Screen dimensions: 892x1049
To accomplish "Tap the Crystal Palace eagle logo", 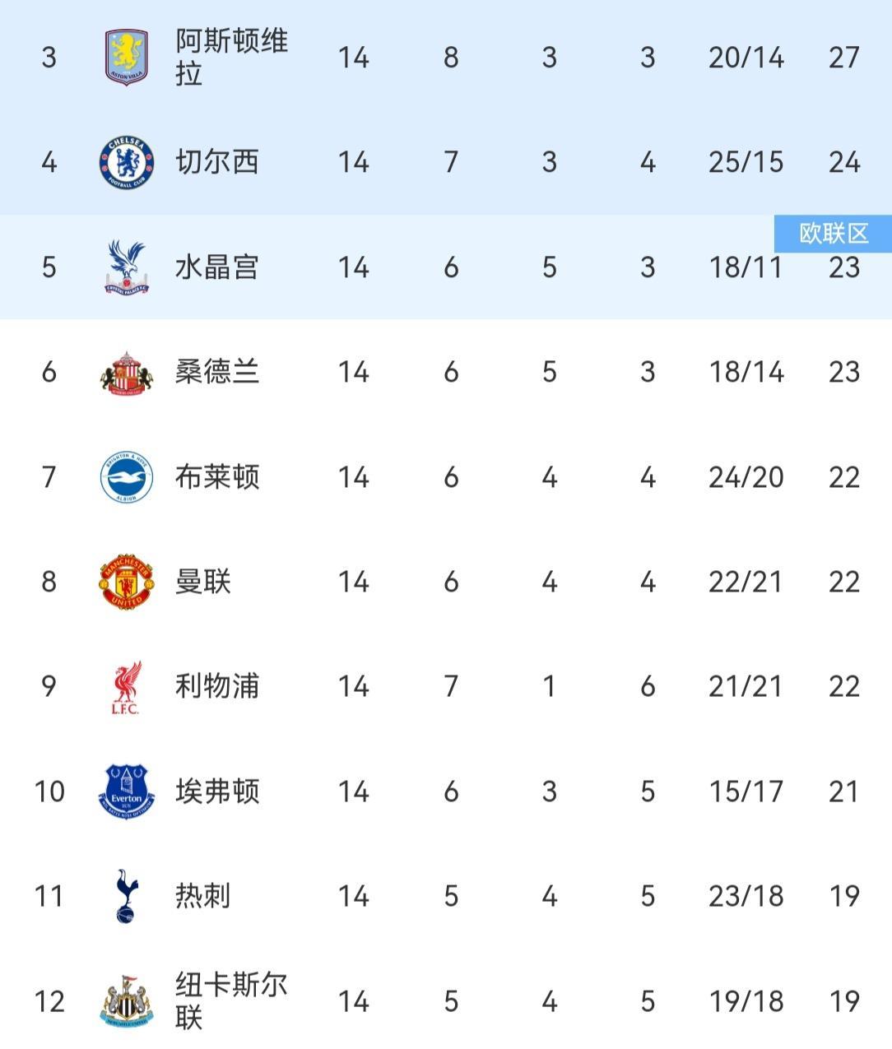I will click(x=126, y=267).
